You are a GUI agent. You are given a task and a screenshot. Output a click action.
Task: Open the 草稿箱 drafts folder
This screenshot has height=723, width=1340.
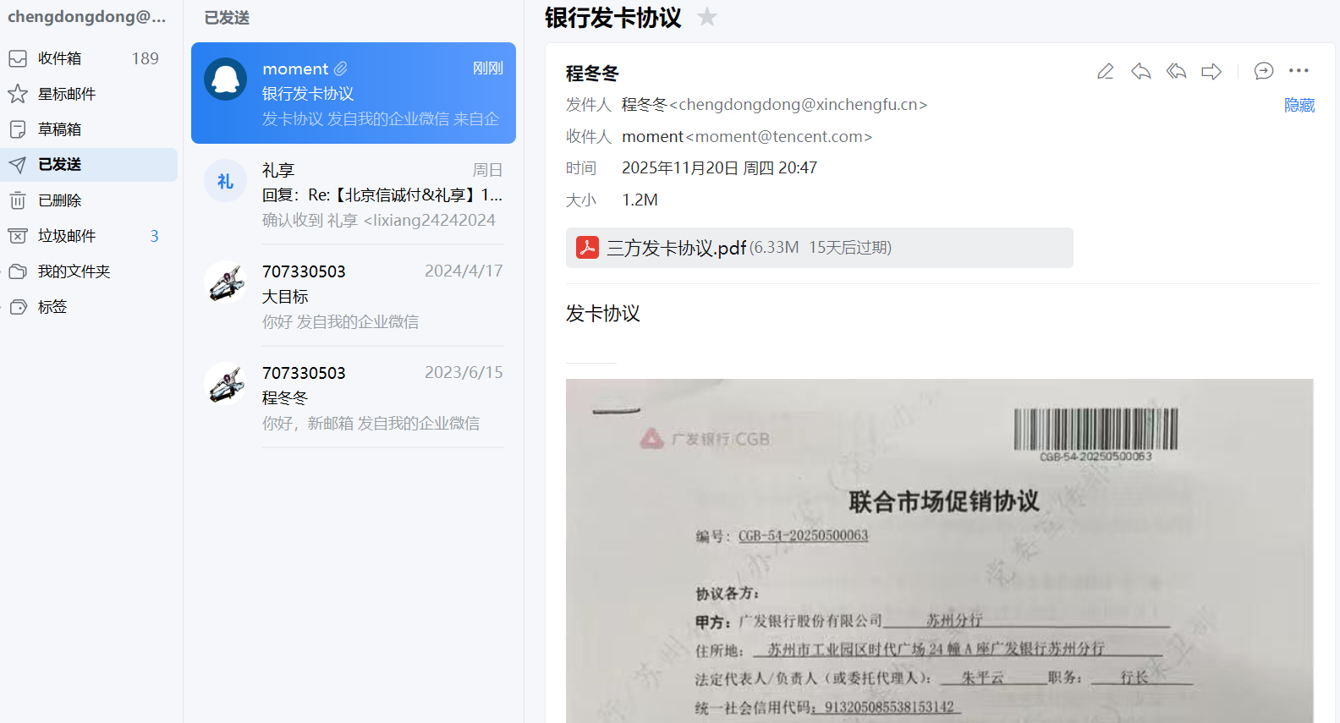coord(89,129)
